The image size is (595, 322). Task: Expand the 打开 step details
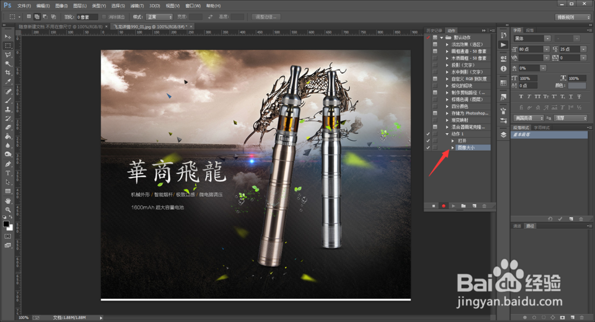453,141
